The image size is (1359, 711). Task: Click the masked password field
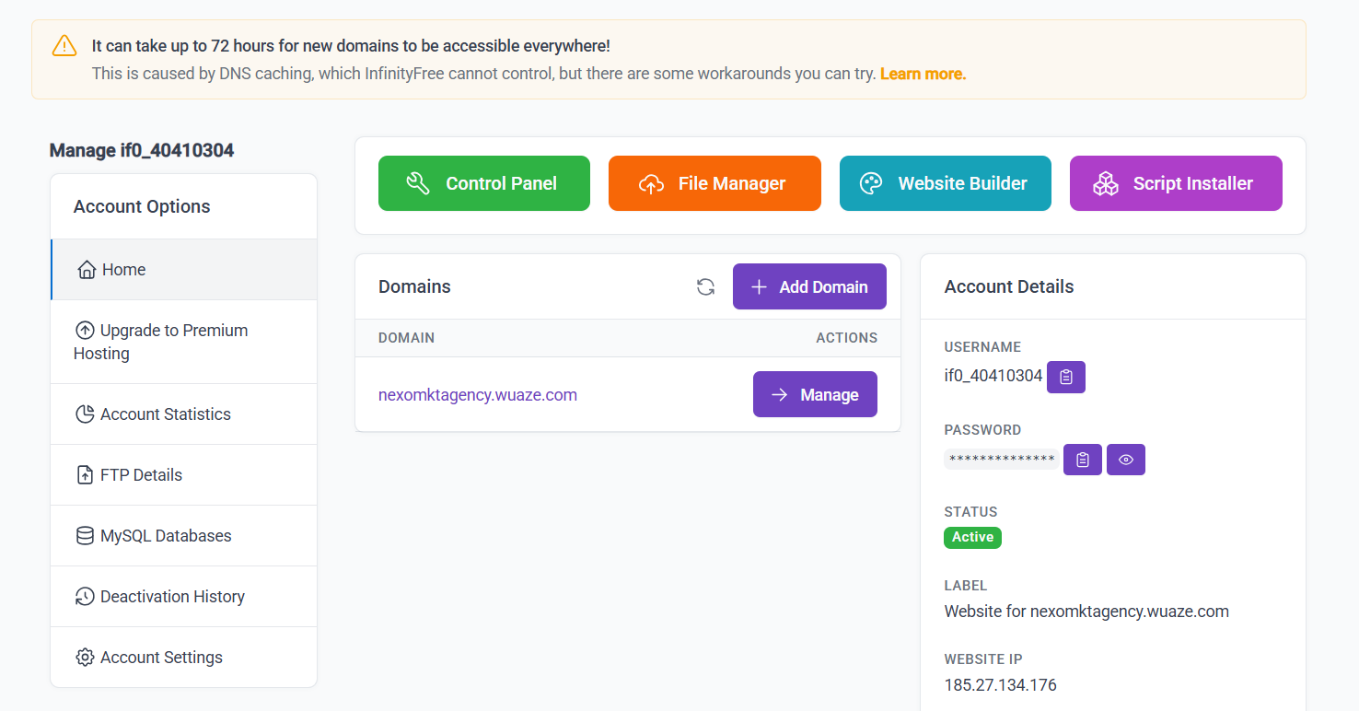1001,460
